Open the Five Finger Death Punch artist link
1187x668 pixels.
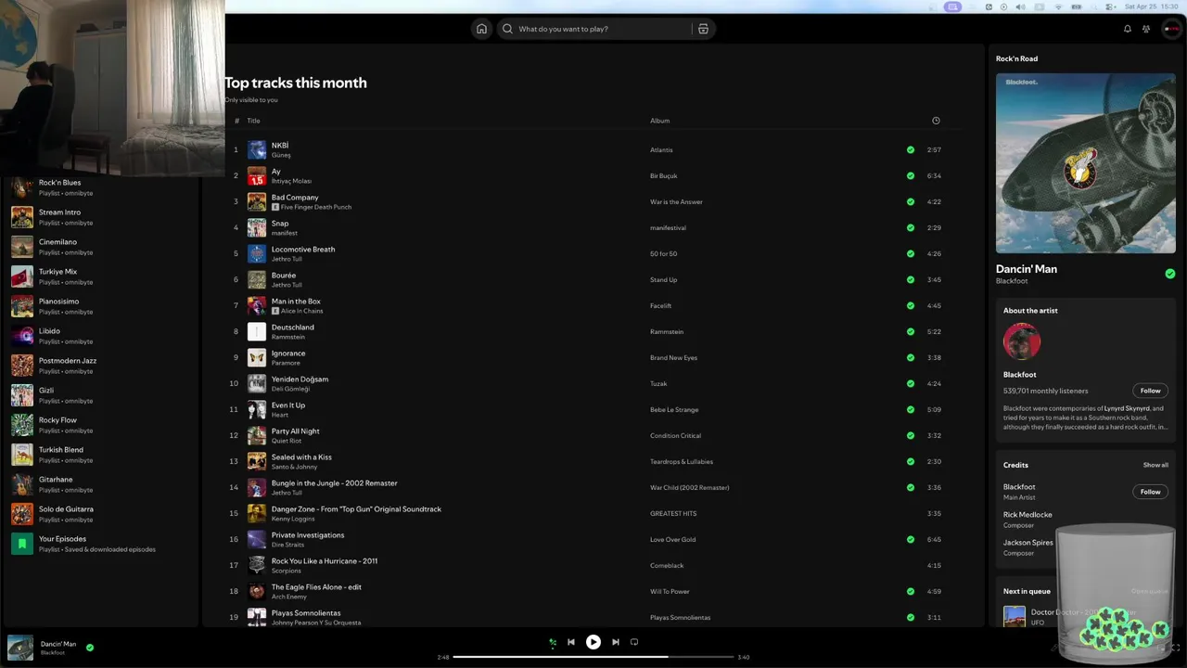tap(316, 207)
